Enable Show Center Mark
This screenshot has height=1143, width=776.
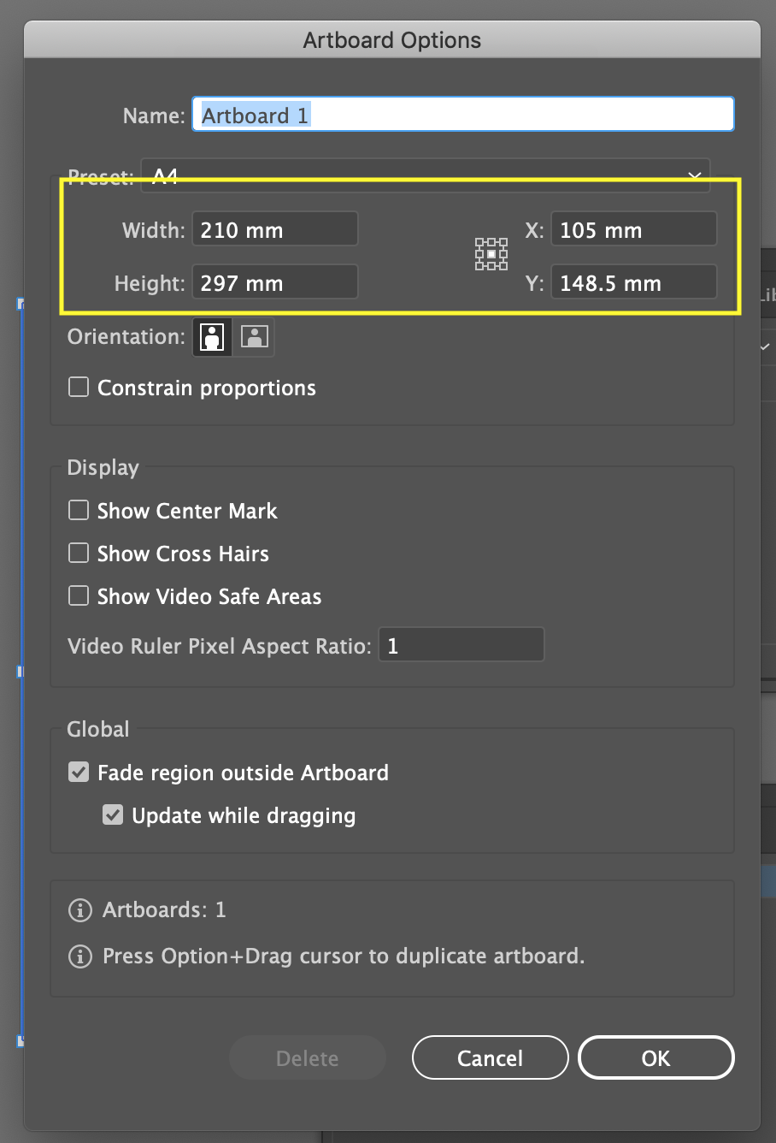(78, 510)
